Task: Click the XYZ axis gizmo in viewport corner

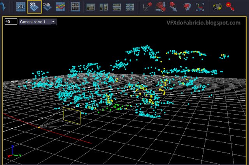Action: [x=14, y=151]
